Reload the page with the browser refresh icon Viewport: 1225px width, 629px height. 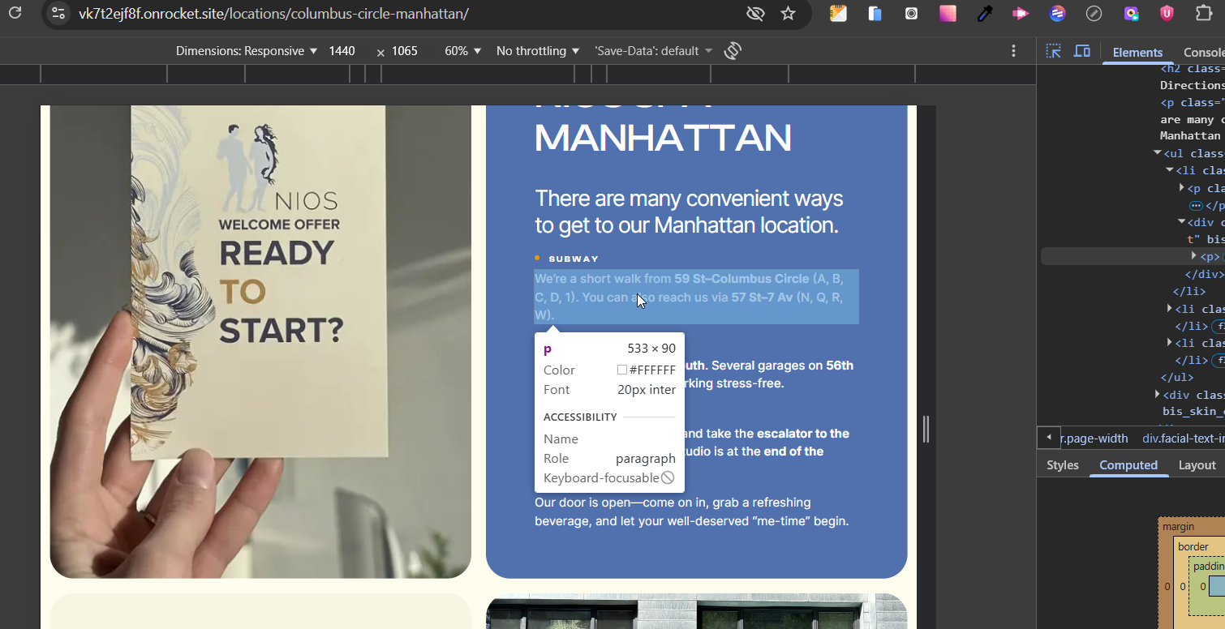15,13
